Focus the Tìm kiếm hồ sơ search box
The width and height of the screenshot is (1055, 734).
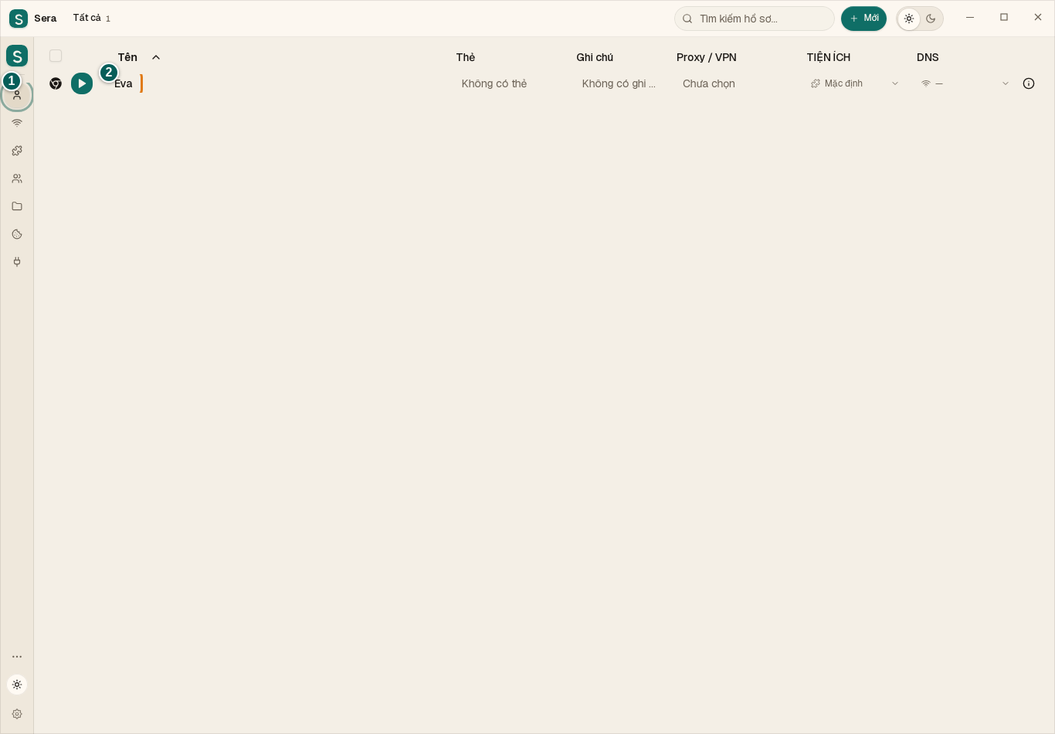tap(755, 19)
